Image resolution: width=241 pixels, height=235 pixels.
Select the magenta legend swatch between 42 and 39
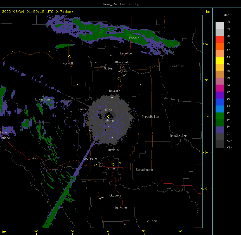click(220, 88)
